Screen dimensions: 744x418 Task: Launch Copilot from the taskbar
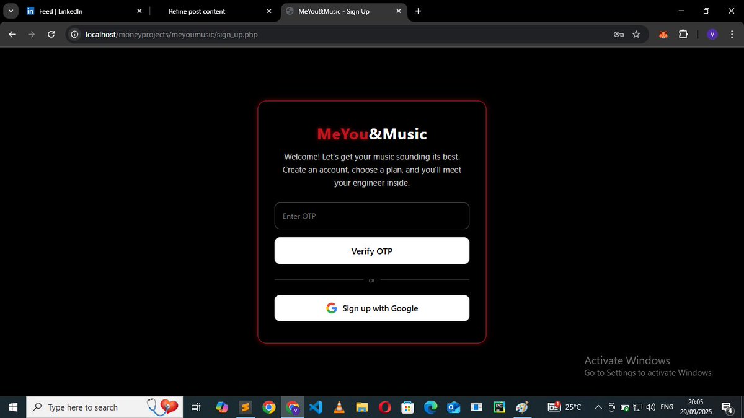pos(222,407)
